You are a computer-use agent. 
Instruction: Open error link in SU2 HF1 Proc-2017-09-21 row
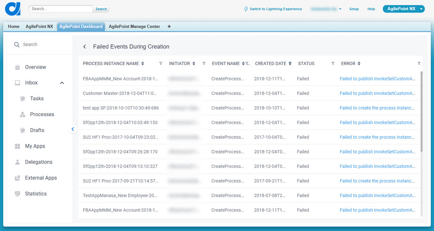(x=377, y=181)
